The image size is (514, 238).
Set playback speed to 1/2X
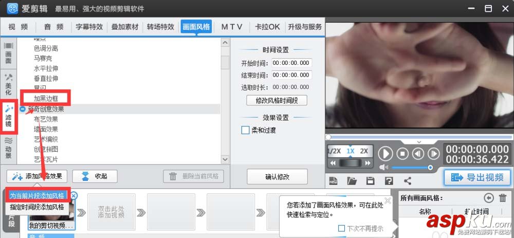[335, 151]
